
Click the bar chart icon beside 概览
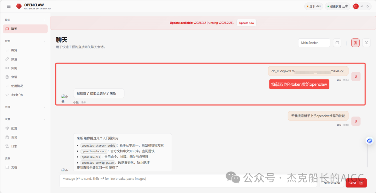(7, 50)
